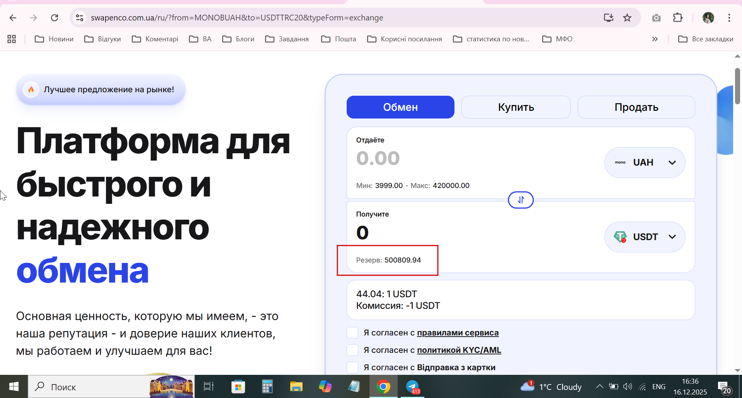
Task: Select the Обмен tab
Action: point(400,107)
